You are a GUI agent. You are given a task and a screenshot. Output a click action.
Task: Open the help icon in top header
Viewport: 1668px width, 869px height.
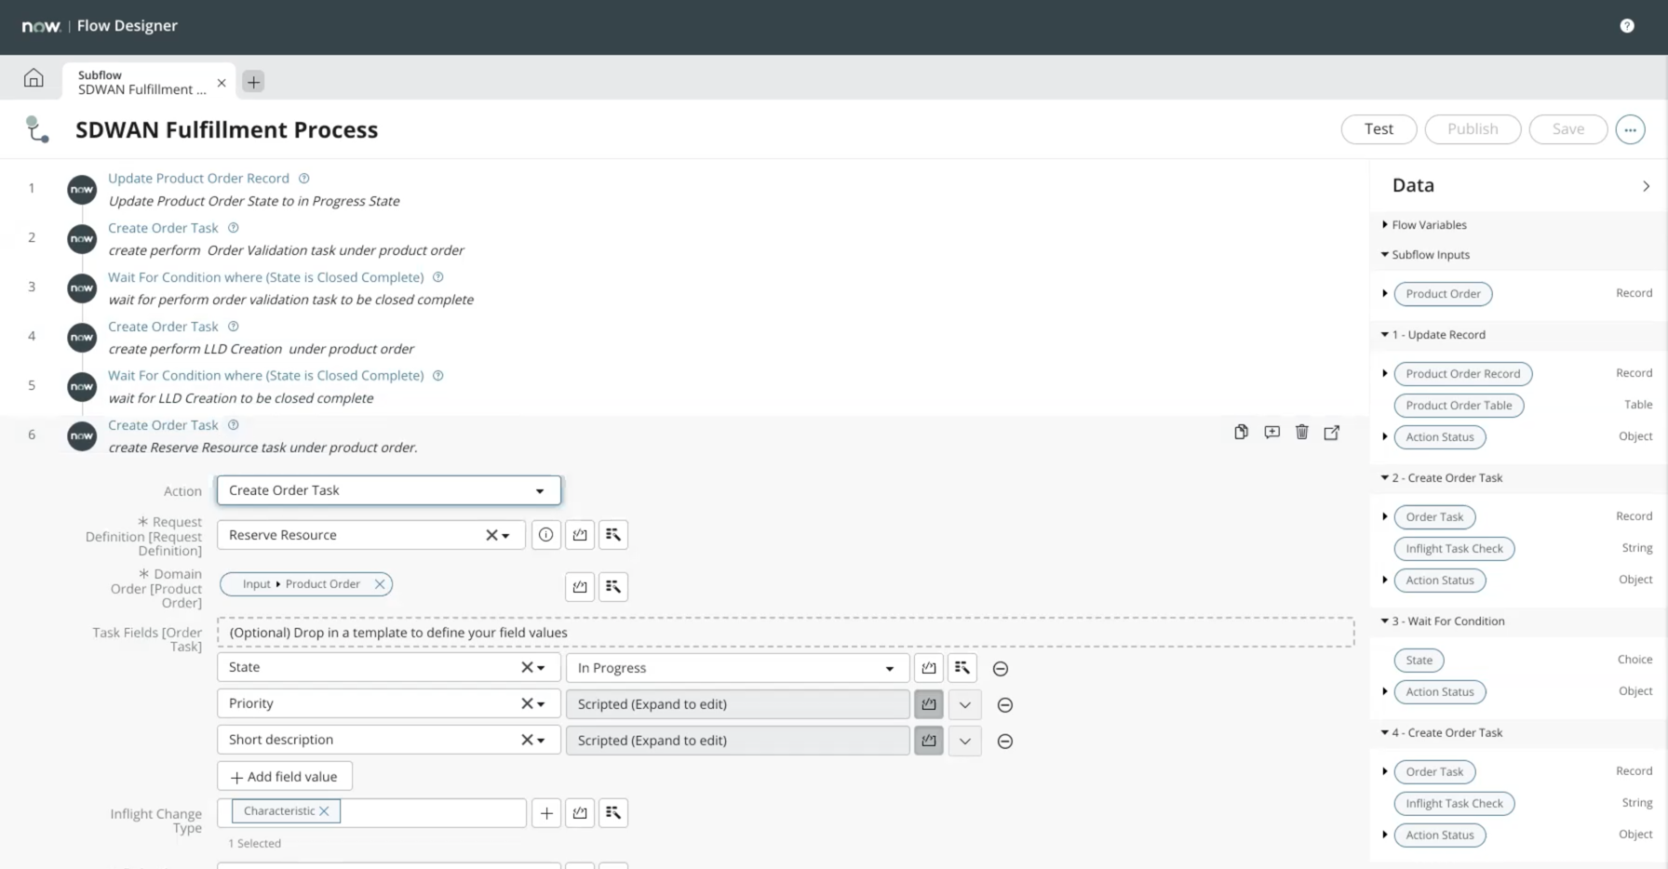point(1626,26)
